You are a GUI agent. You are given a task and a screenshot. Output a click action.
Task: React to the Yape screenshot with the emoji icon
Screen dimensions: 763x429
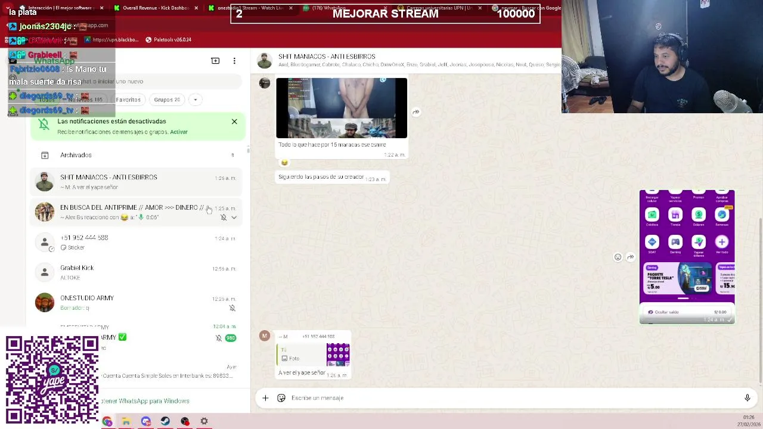618,257
